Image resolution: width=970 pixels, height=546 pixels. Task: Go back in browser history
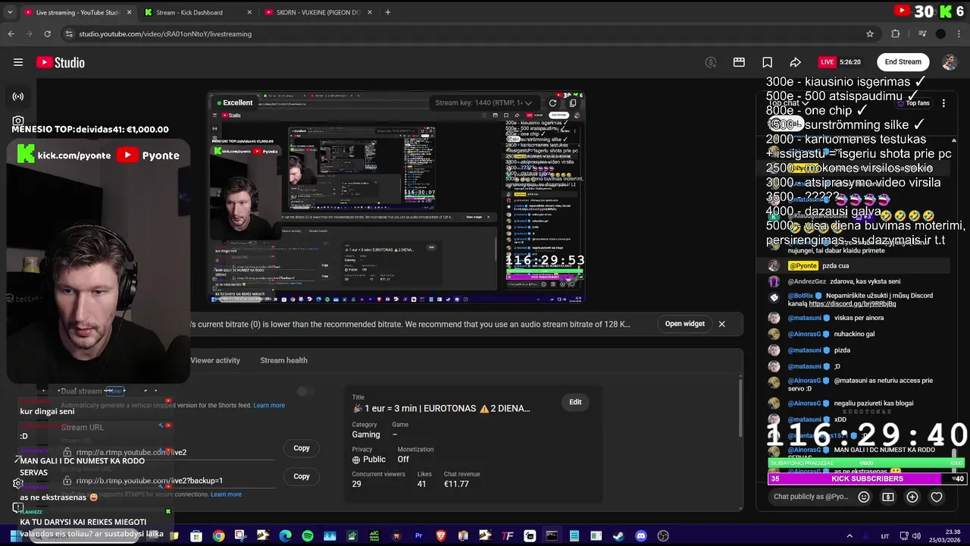click(11, 33)
